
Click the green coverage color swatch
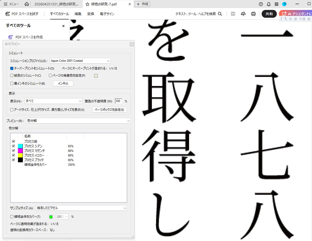click(x=51, y=216)
